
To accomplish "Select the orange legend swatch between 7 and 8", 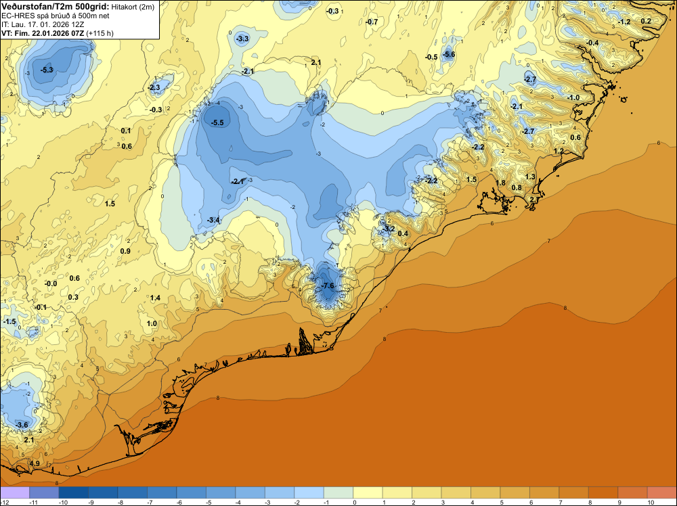I will pyautogui.click(x=574, y=492).
